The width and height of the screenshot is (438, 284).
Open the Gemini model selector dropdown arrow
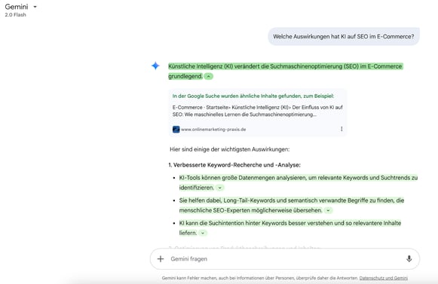click(x=35, y=7)
